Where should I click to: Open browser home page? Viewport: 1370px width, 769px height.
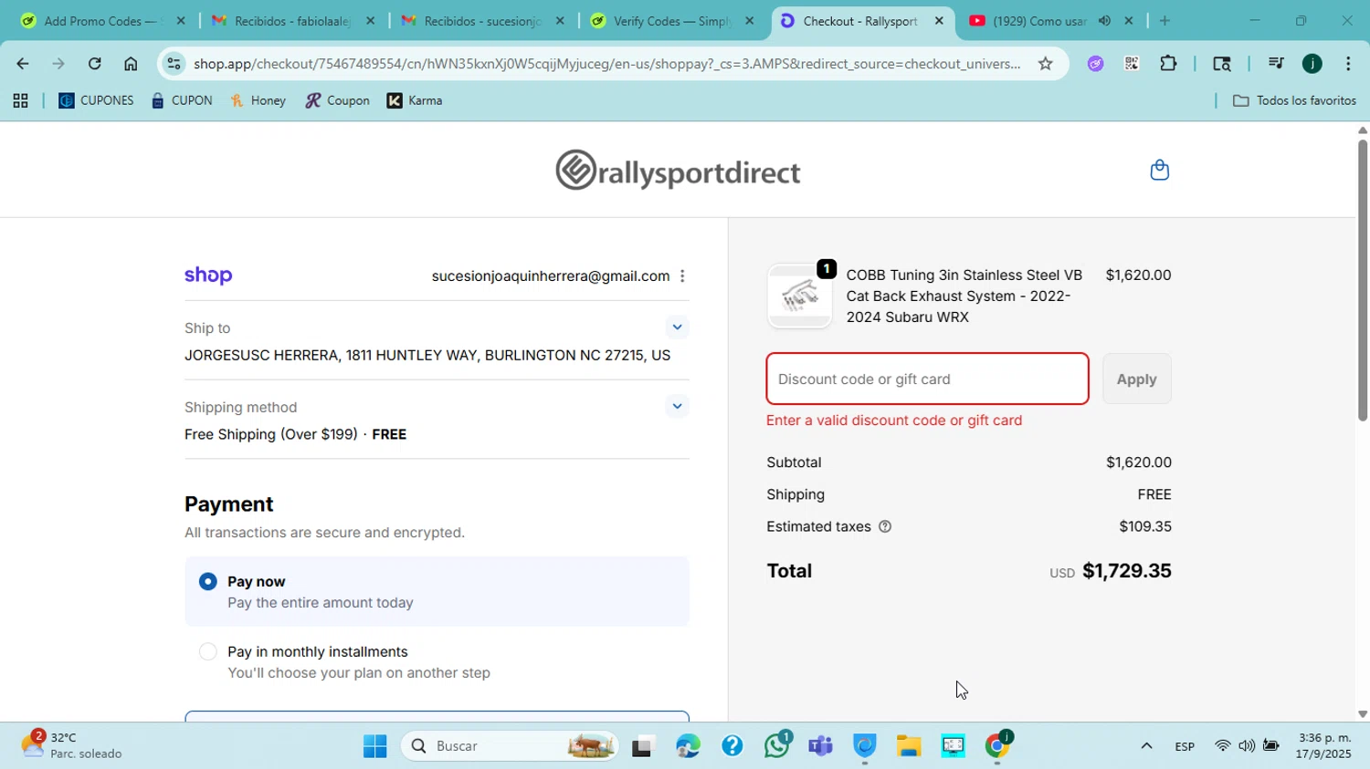point(131,64)
